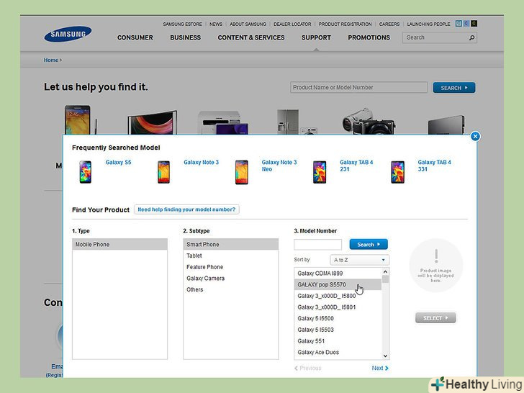This screenshot has height=393, width=524.
Task: Go to Next page of models
Action: (380, 368)
